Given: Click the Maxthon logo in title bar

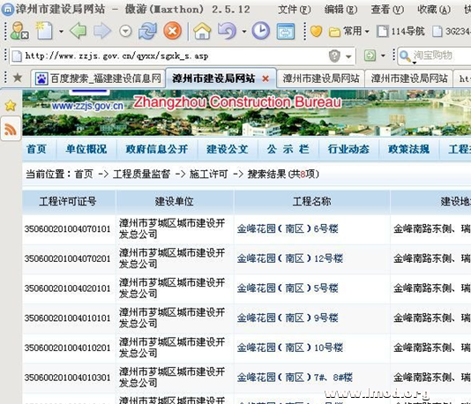Looking at the screenshot, I should tap(8, 10).
